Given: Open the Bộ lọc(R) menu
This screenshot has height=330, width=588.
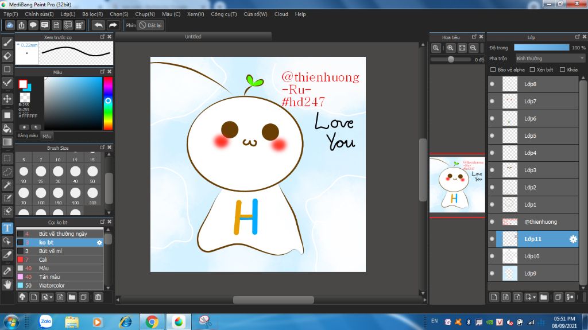Looking at the screenshot, I should [92, 14].
